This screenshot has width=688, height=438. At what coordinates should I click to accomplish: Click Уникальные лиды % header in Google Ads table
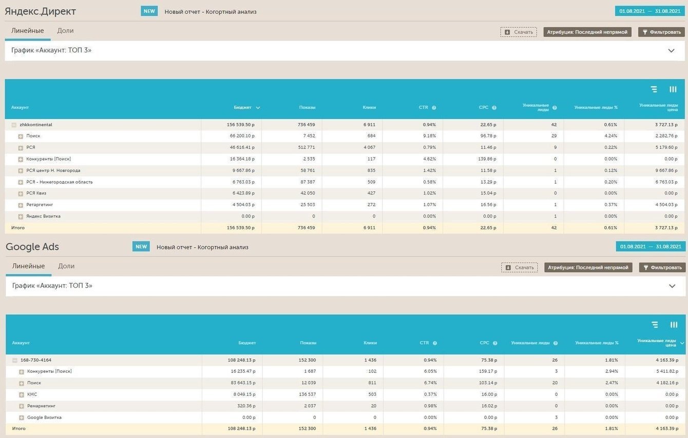pos(597,343)
